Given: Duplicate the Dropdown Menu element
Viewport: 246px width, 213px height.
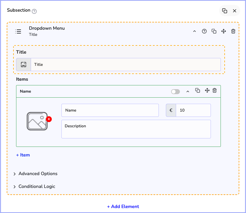Looking at the screenshot, I should (x=214, y=31).
